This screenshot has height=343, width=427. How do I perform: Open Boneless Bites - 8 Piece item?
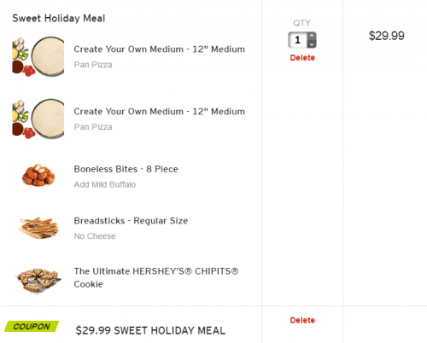click(126, 169)
